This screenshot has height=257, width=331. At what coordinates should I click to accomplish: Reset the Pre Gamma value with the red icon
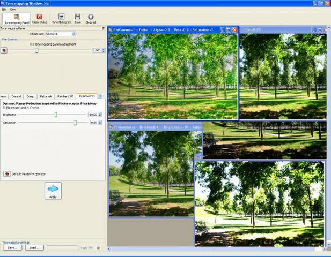pos(4,50)
